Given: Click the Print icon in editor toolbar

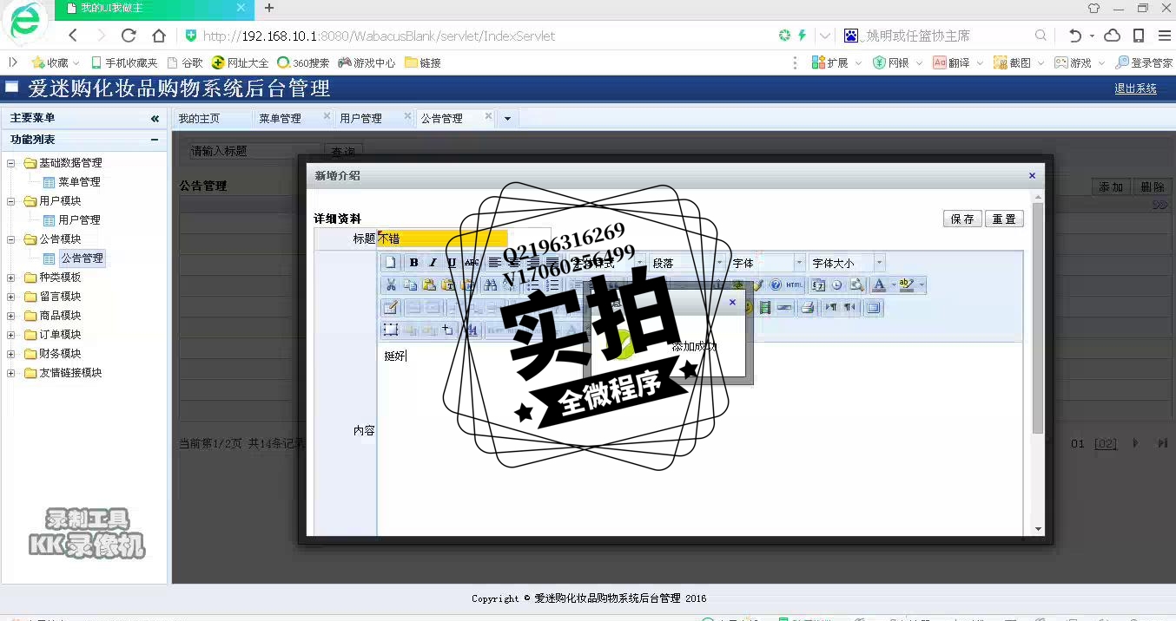Looking at the screenshot, I should 808,307.
